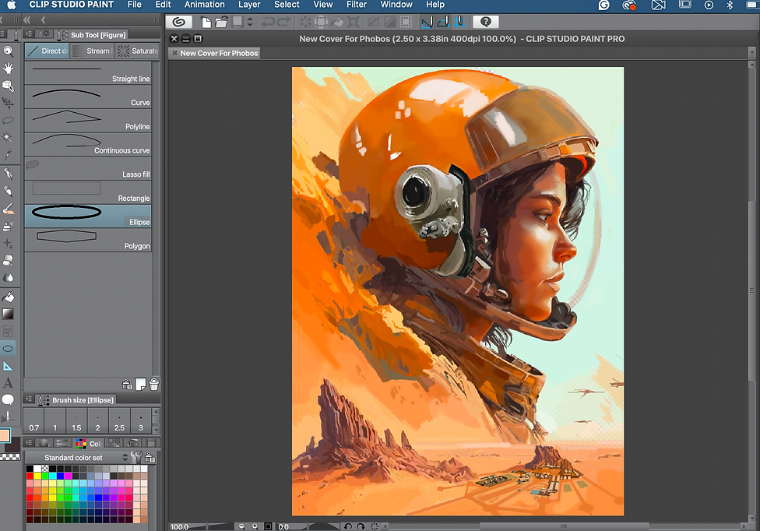Choose Continuous curve sub tool

[x=88, y=145]
